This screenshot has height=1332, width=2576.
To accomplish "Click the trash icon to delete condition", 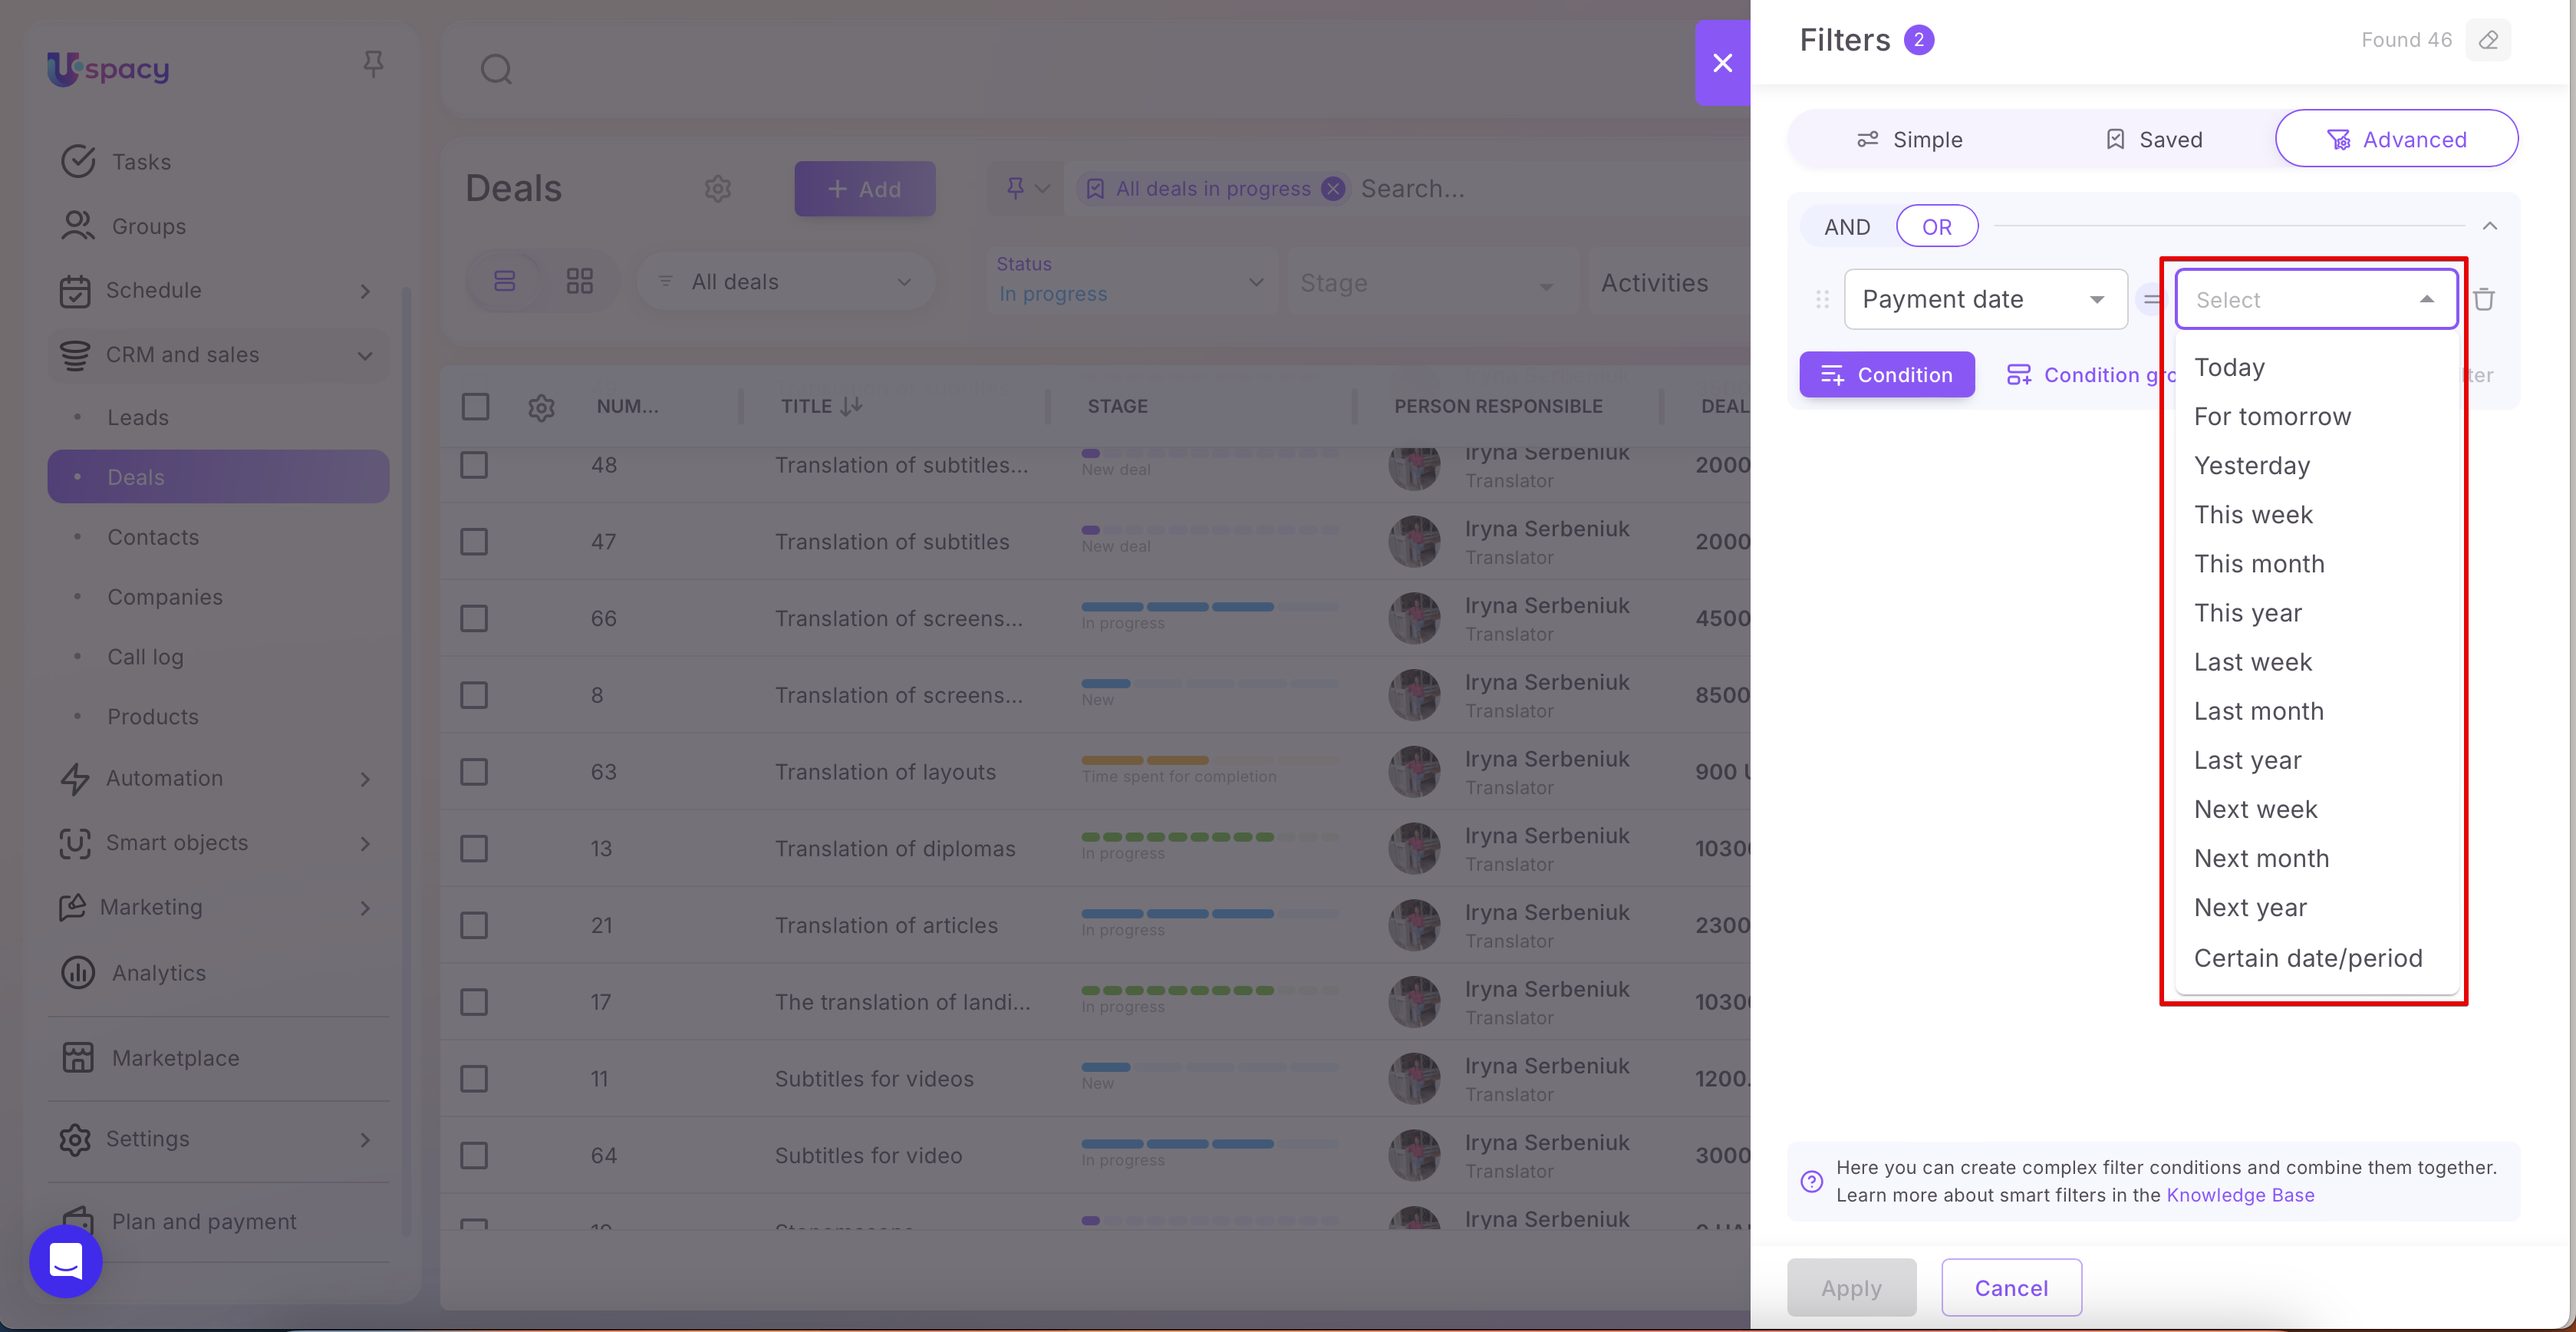I will coord(2484,299).
